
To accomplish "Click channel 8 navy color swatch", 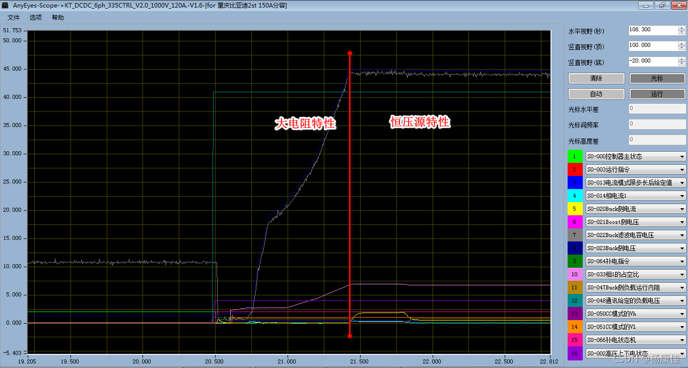I will (x=575, y=248).
